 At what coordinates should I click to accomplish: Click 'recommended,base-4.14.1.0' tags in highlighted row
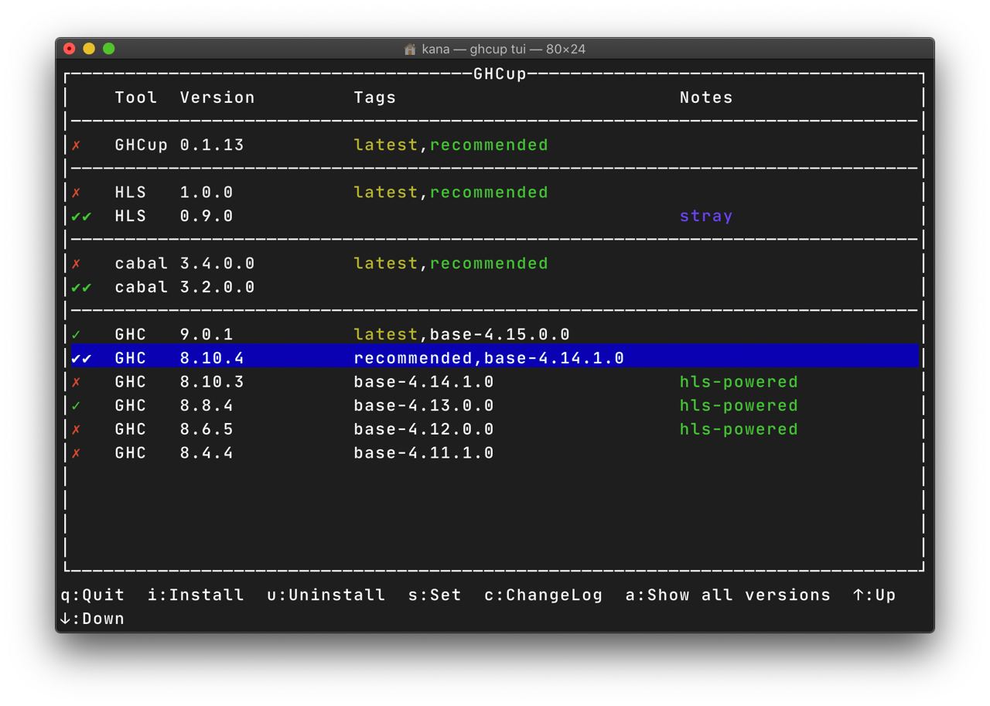(489, 358)
